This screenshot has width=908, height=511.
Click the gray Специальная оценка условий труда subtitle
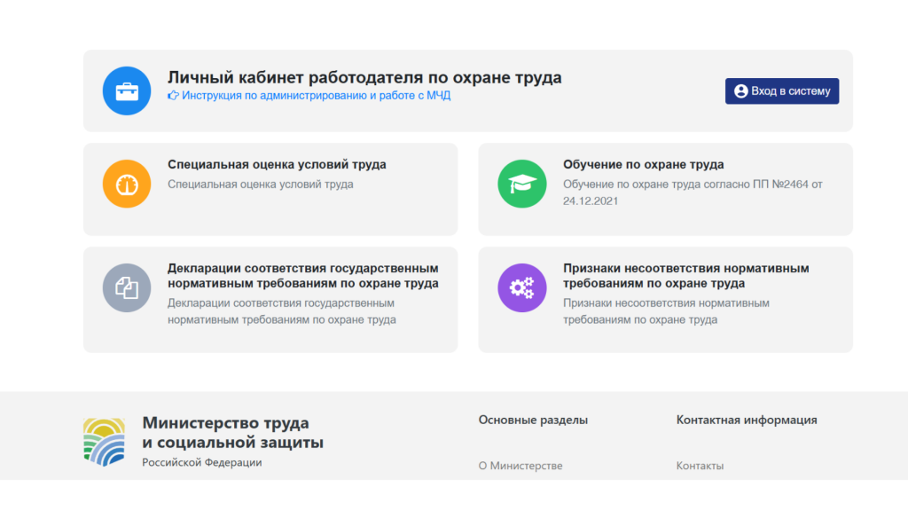(x=261, y=185)
